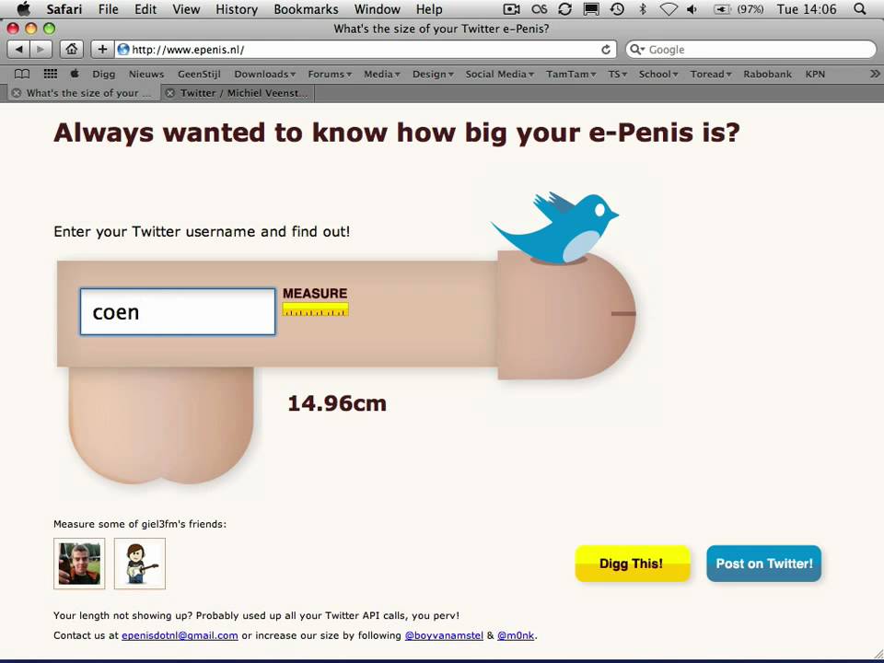Open Spotlight search magnifier in menu bar

click(x=859, y=9)
